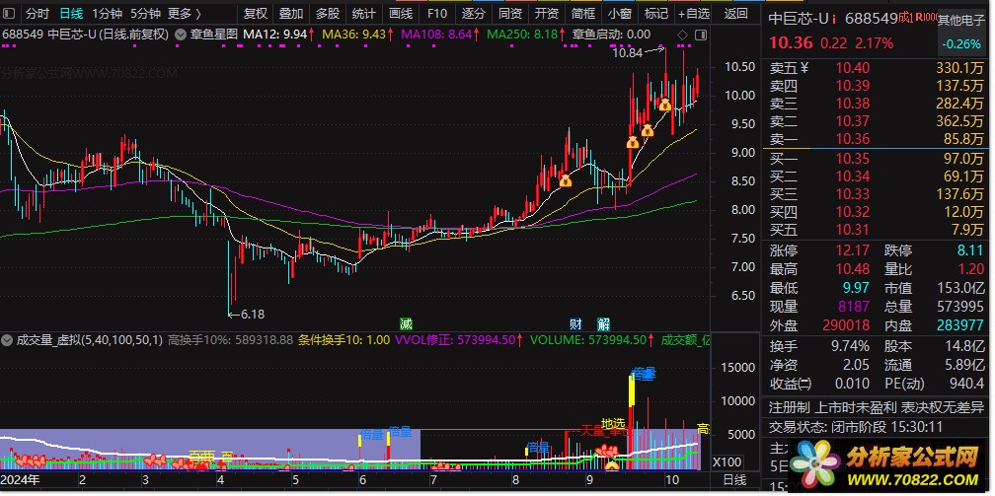Toggle 叠加 overlay mode

291,14
